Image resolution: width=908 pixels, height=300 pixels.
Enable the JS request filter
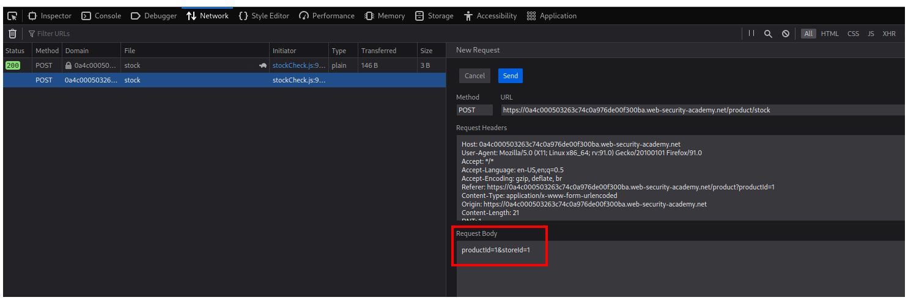[871, 34]
